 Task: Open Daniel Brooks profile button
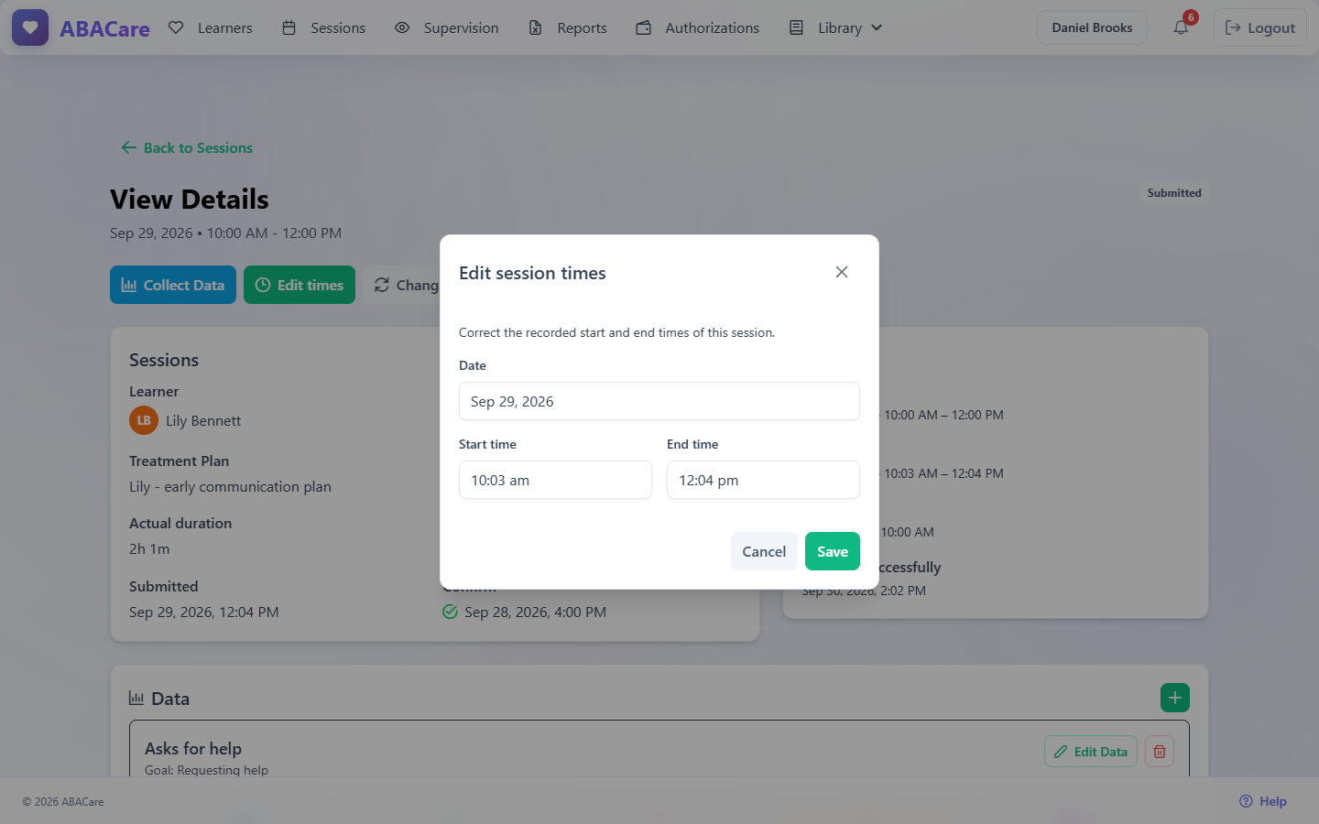click(x=1092, y=27)
